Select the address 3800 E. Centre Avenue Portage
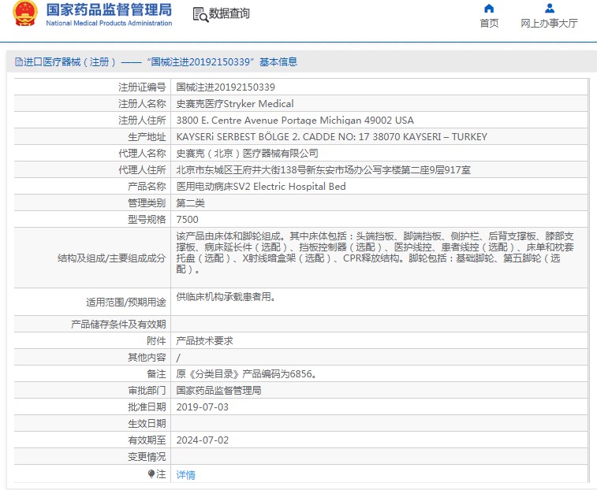597x490 pixels. [x=295, y=121]
